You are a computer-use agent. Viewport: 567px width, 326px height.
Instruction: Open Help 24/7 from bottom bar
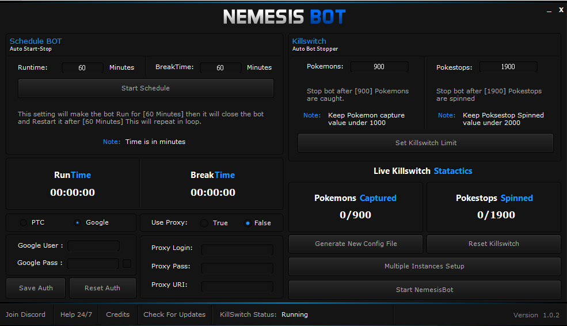76,314
